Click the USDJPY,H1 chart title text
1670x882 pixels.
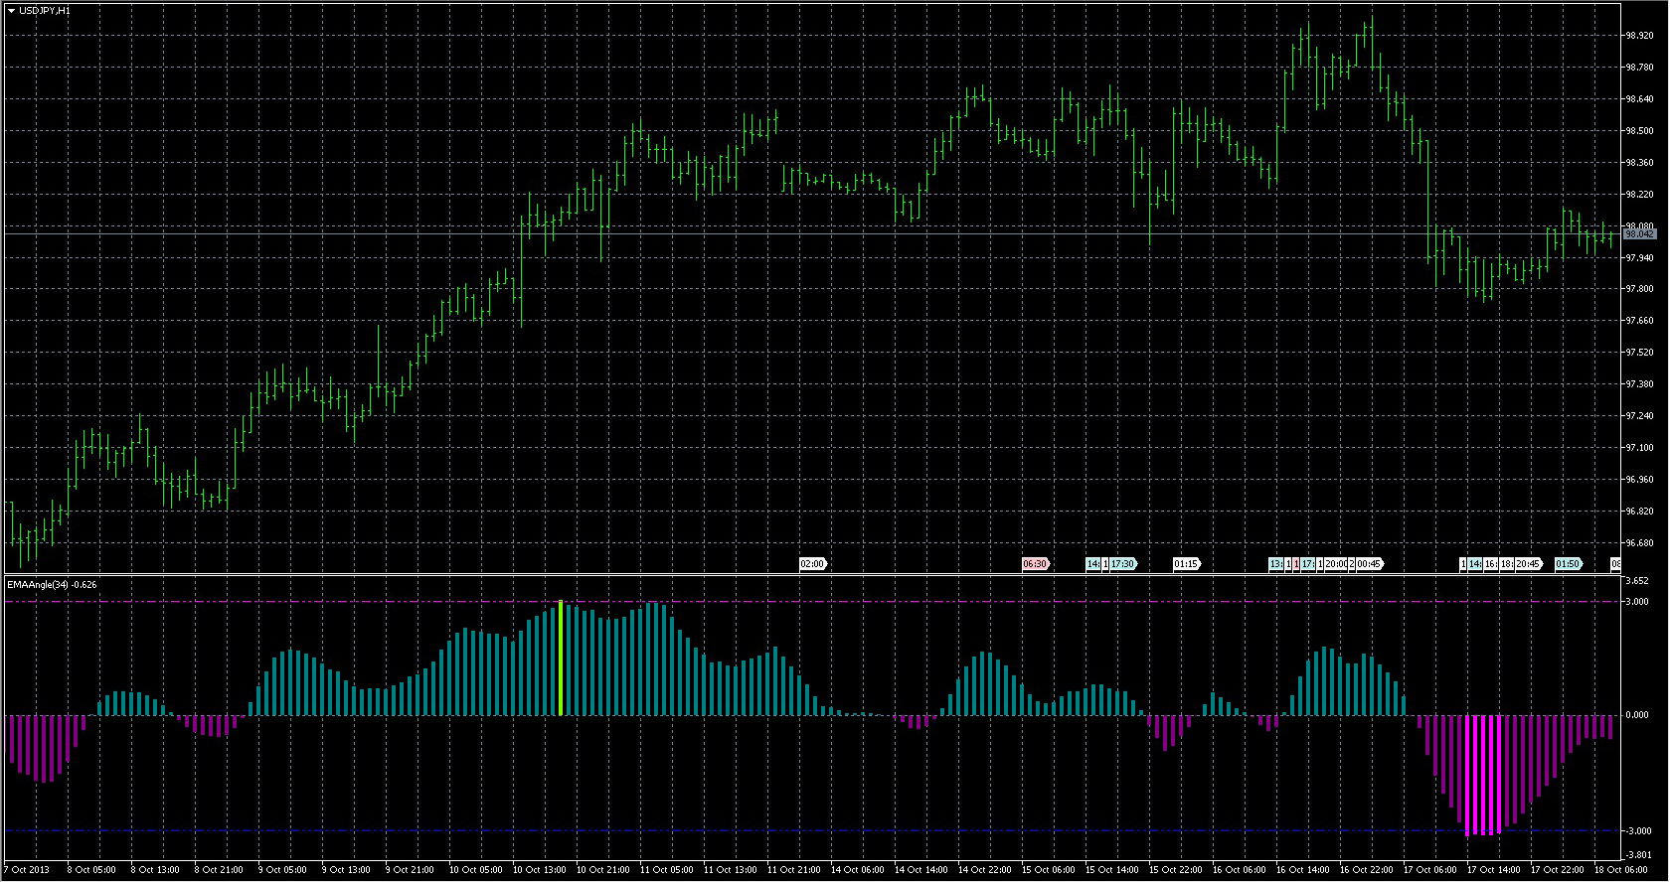[45, 10]
